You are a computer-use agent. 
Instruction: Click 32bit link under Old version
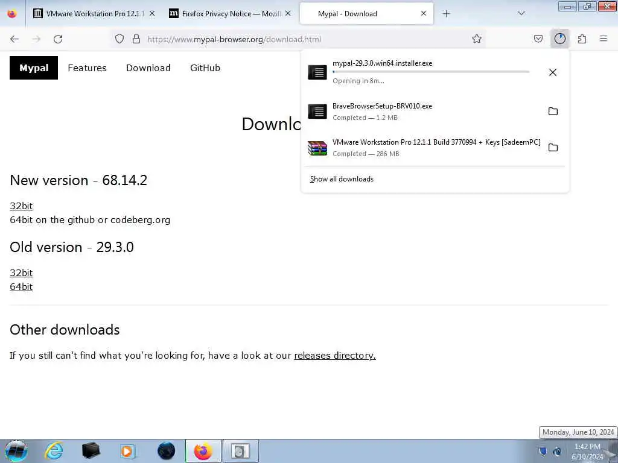pyautogui.click(x=21, y=273)
